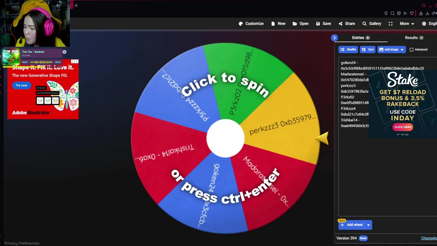The image size is (437, 246).
Task: Switch to the Entries tab
Action: pyautogui.click(x=361, y=38)
